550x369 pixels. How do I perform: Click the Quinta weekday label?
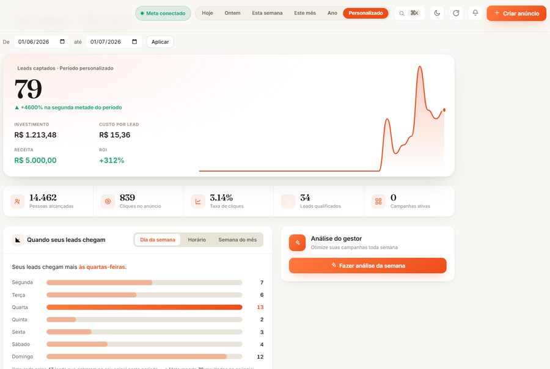pyautogui.click(x=20, y=320)
